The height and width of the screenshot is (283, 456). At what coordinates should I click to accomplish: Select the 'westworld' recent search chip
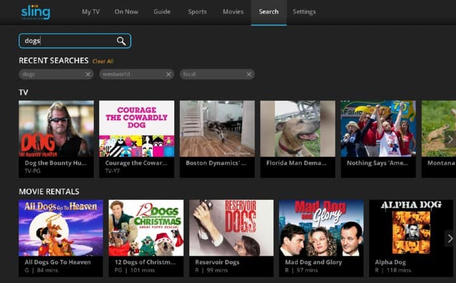[137, 74]
